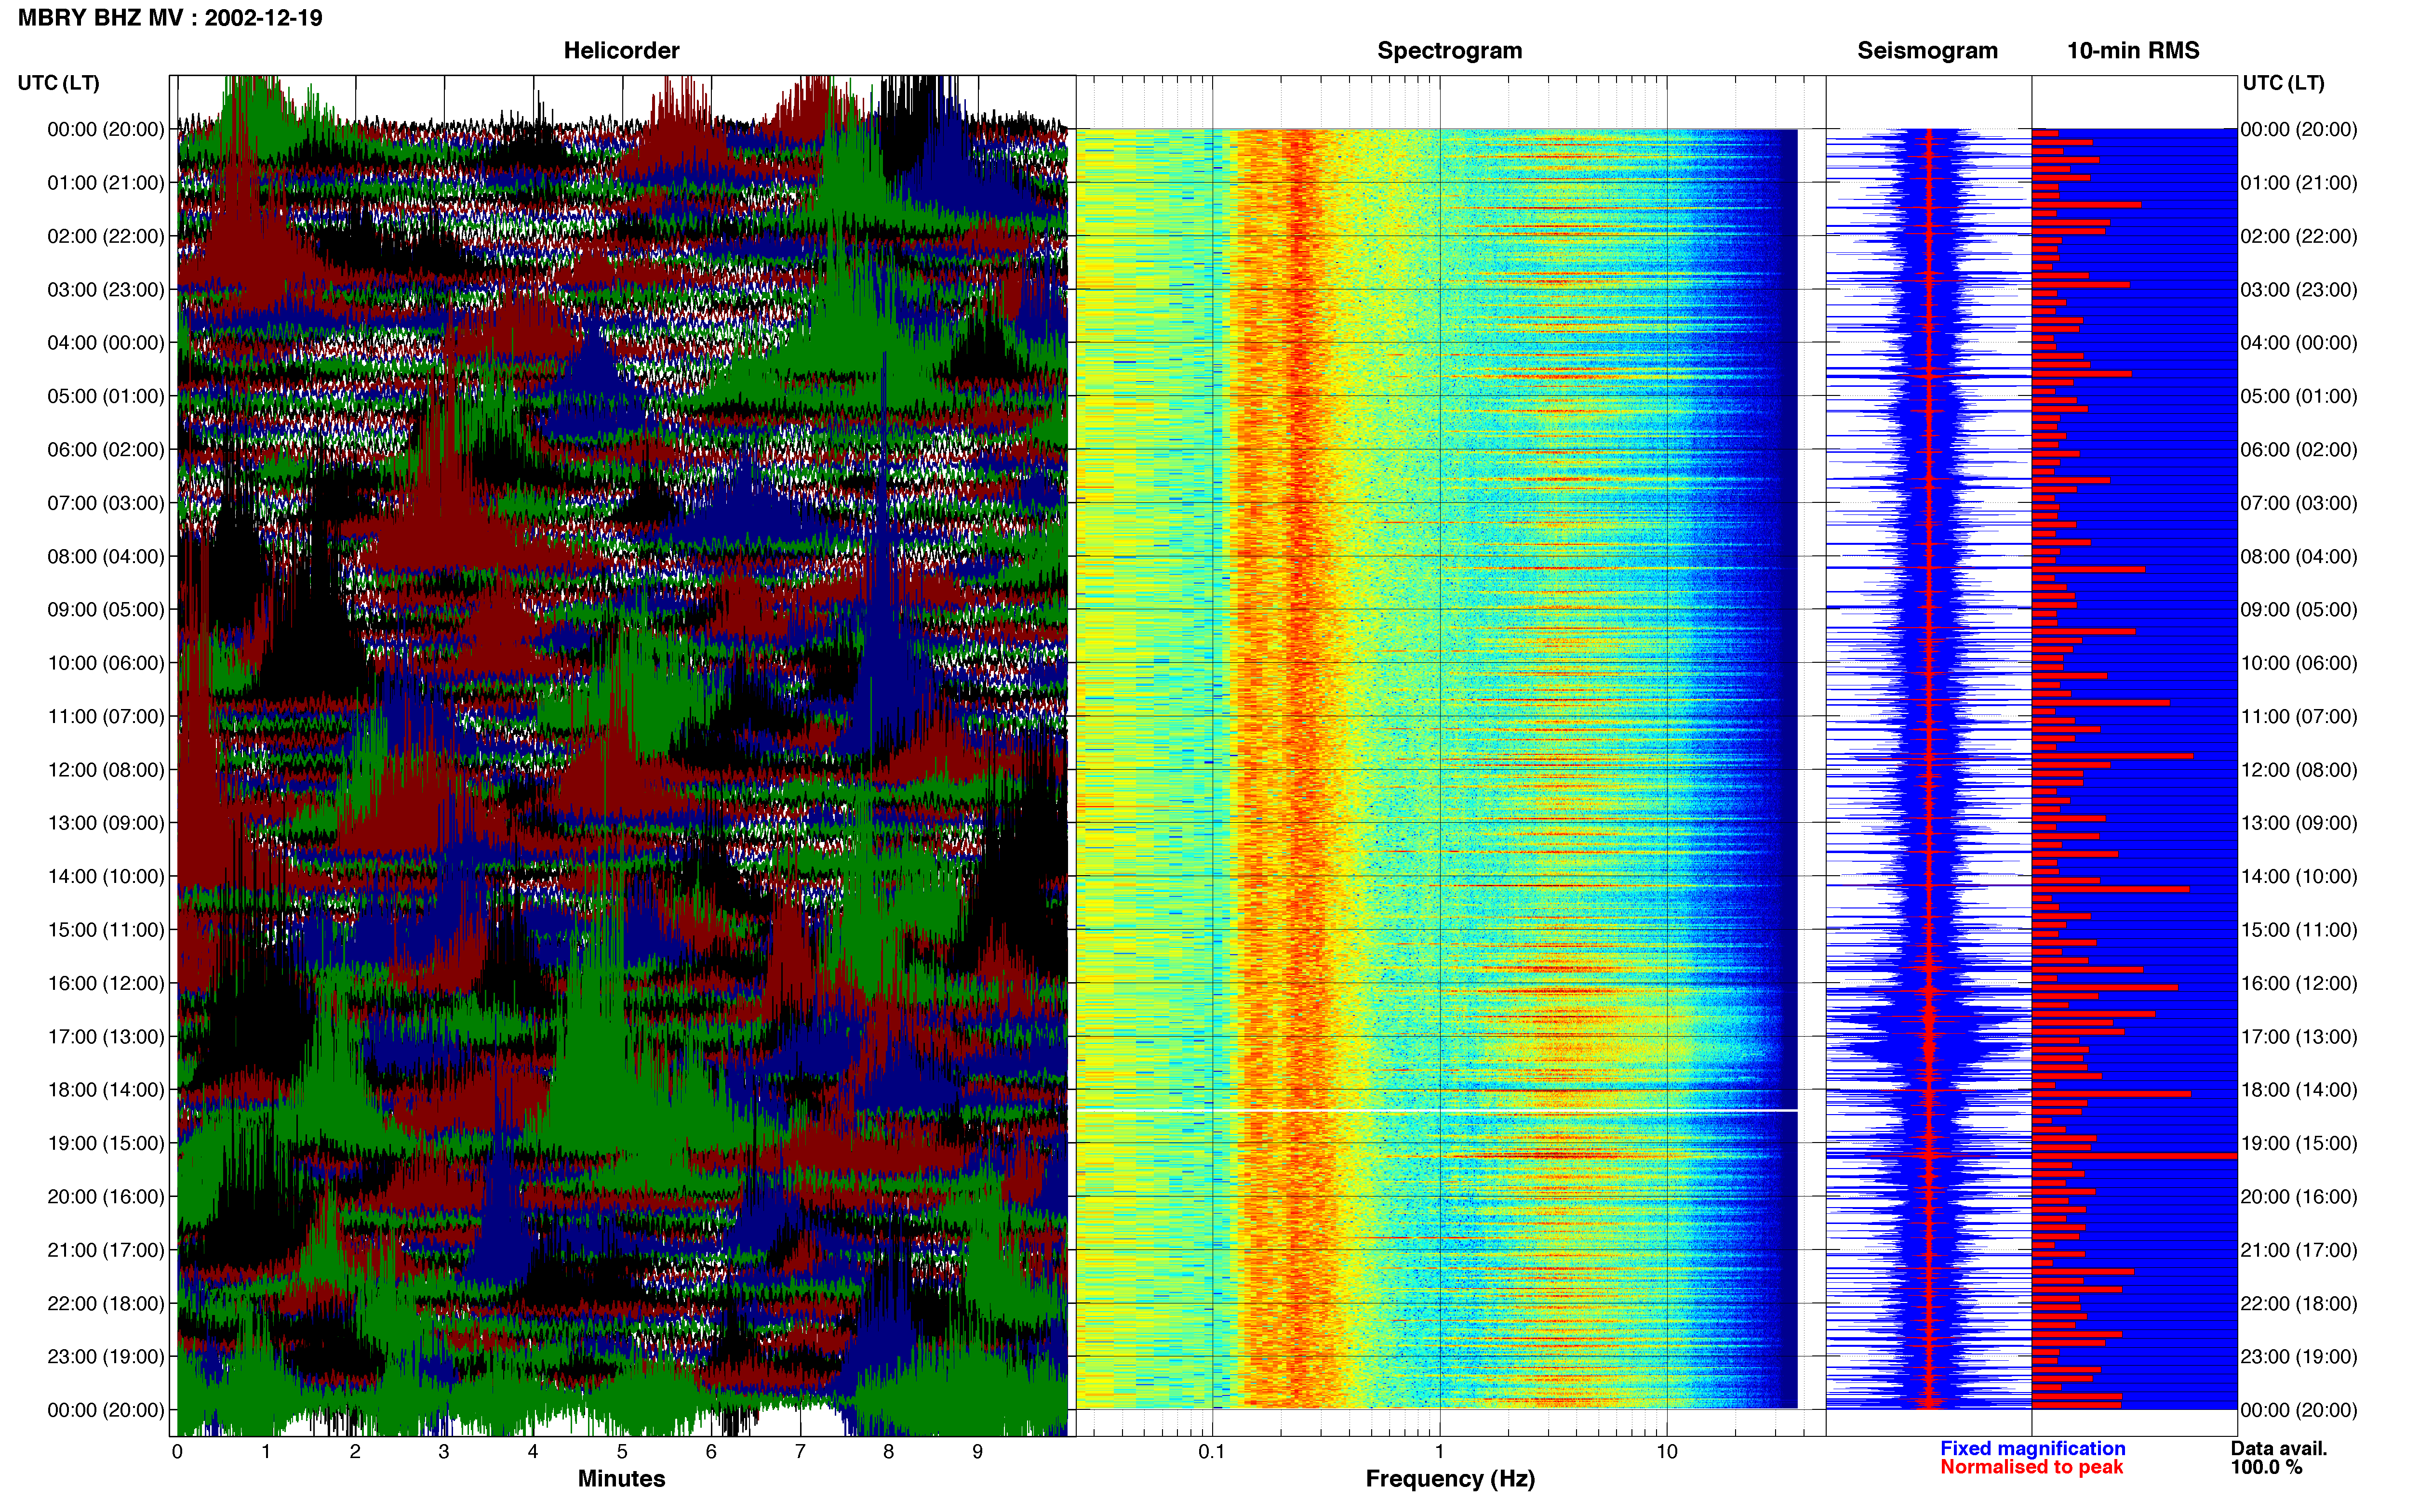Click the '100.0 %' data availability value

[x=2266, y=1467]
